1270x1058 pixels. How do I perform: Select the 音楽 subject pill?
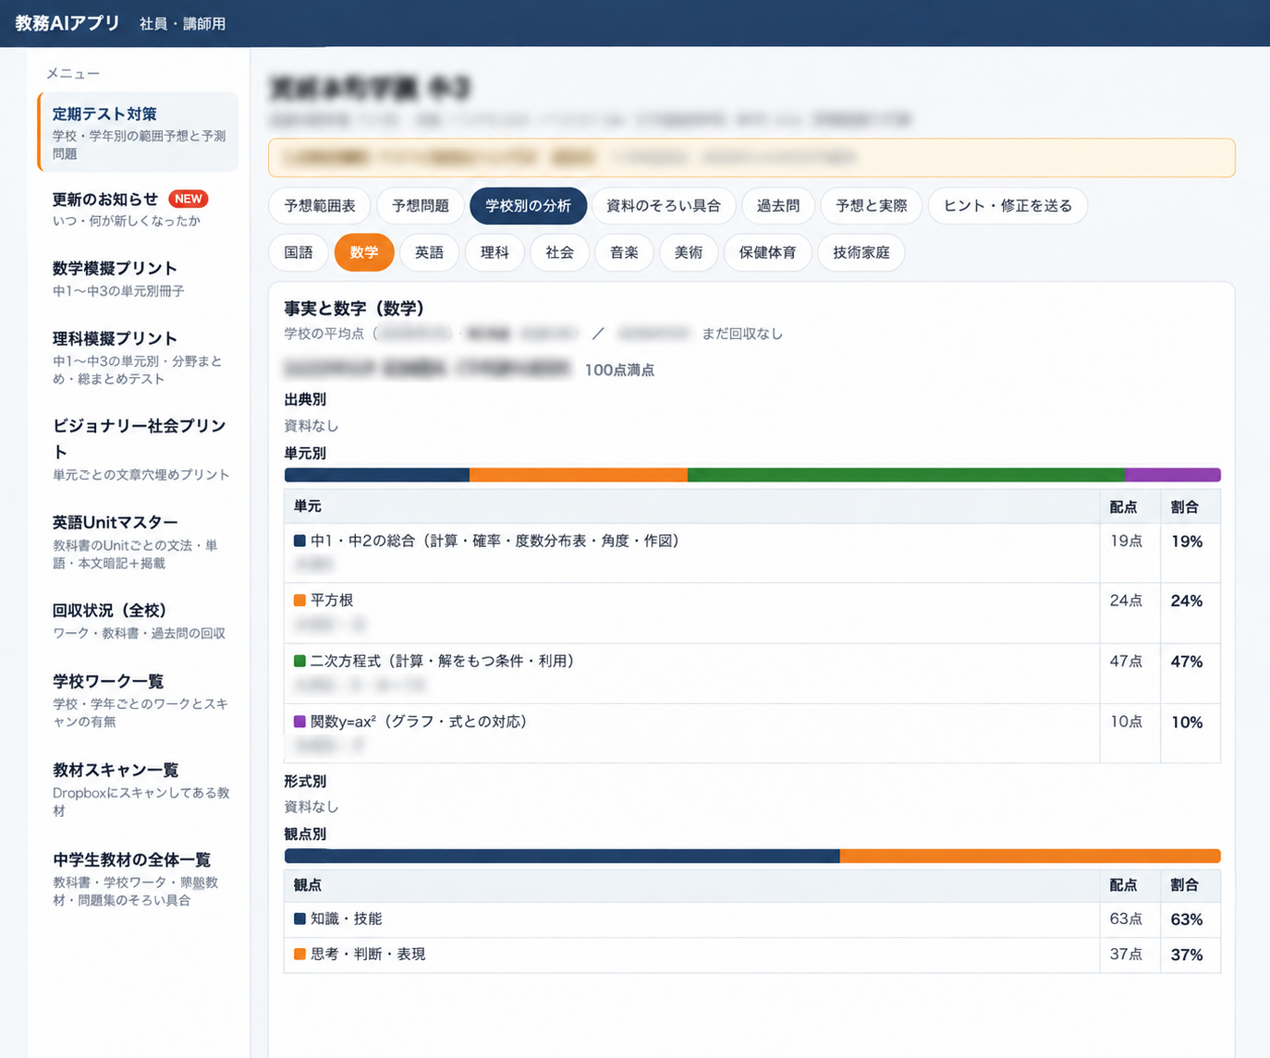coord(624,252)
